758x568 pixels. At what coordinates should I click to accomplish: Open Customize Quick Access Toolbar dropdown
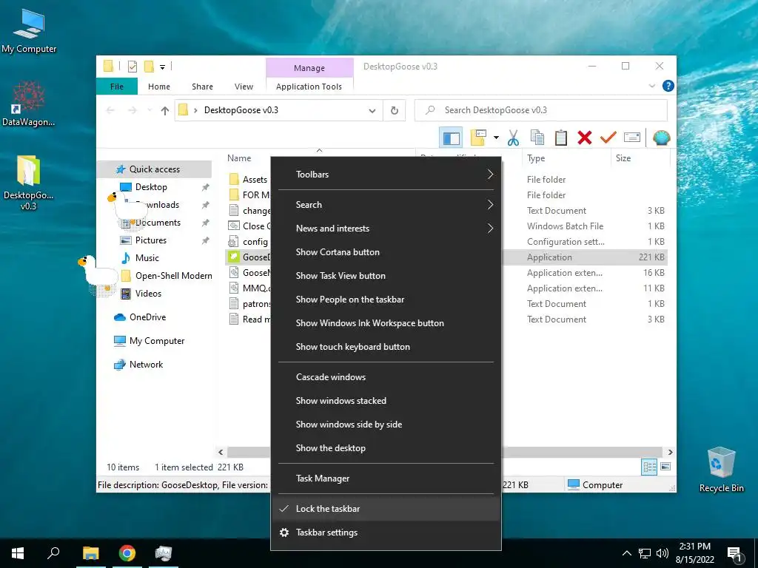click(162, 67)
